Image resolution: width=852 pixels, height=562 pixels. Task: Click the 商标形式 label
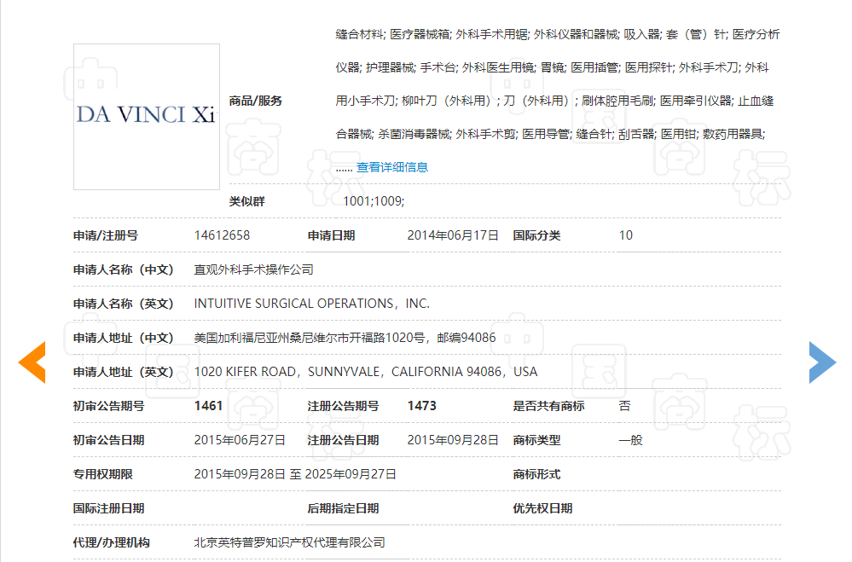point(536,474)
